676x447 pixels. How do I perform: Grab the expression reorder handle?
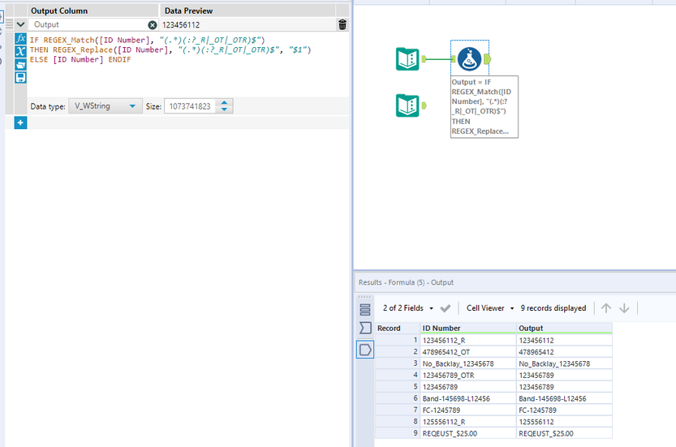(9, 24)
